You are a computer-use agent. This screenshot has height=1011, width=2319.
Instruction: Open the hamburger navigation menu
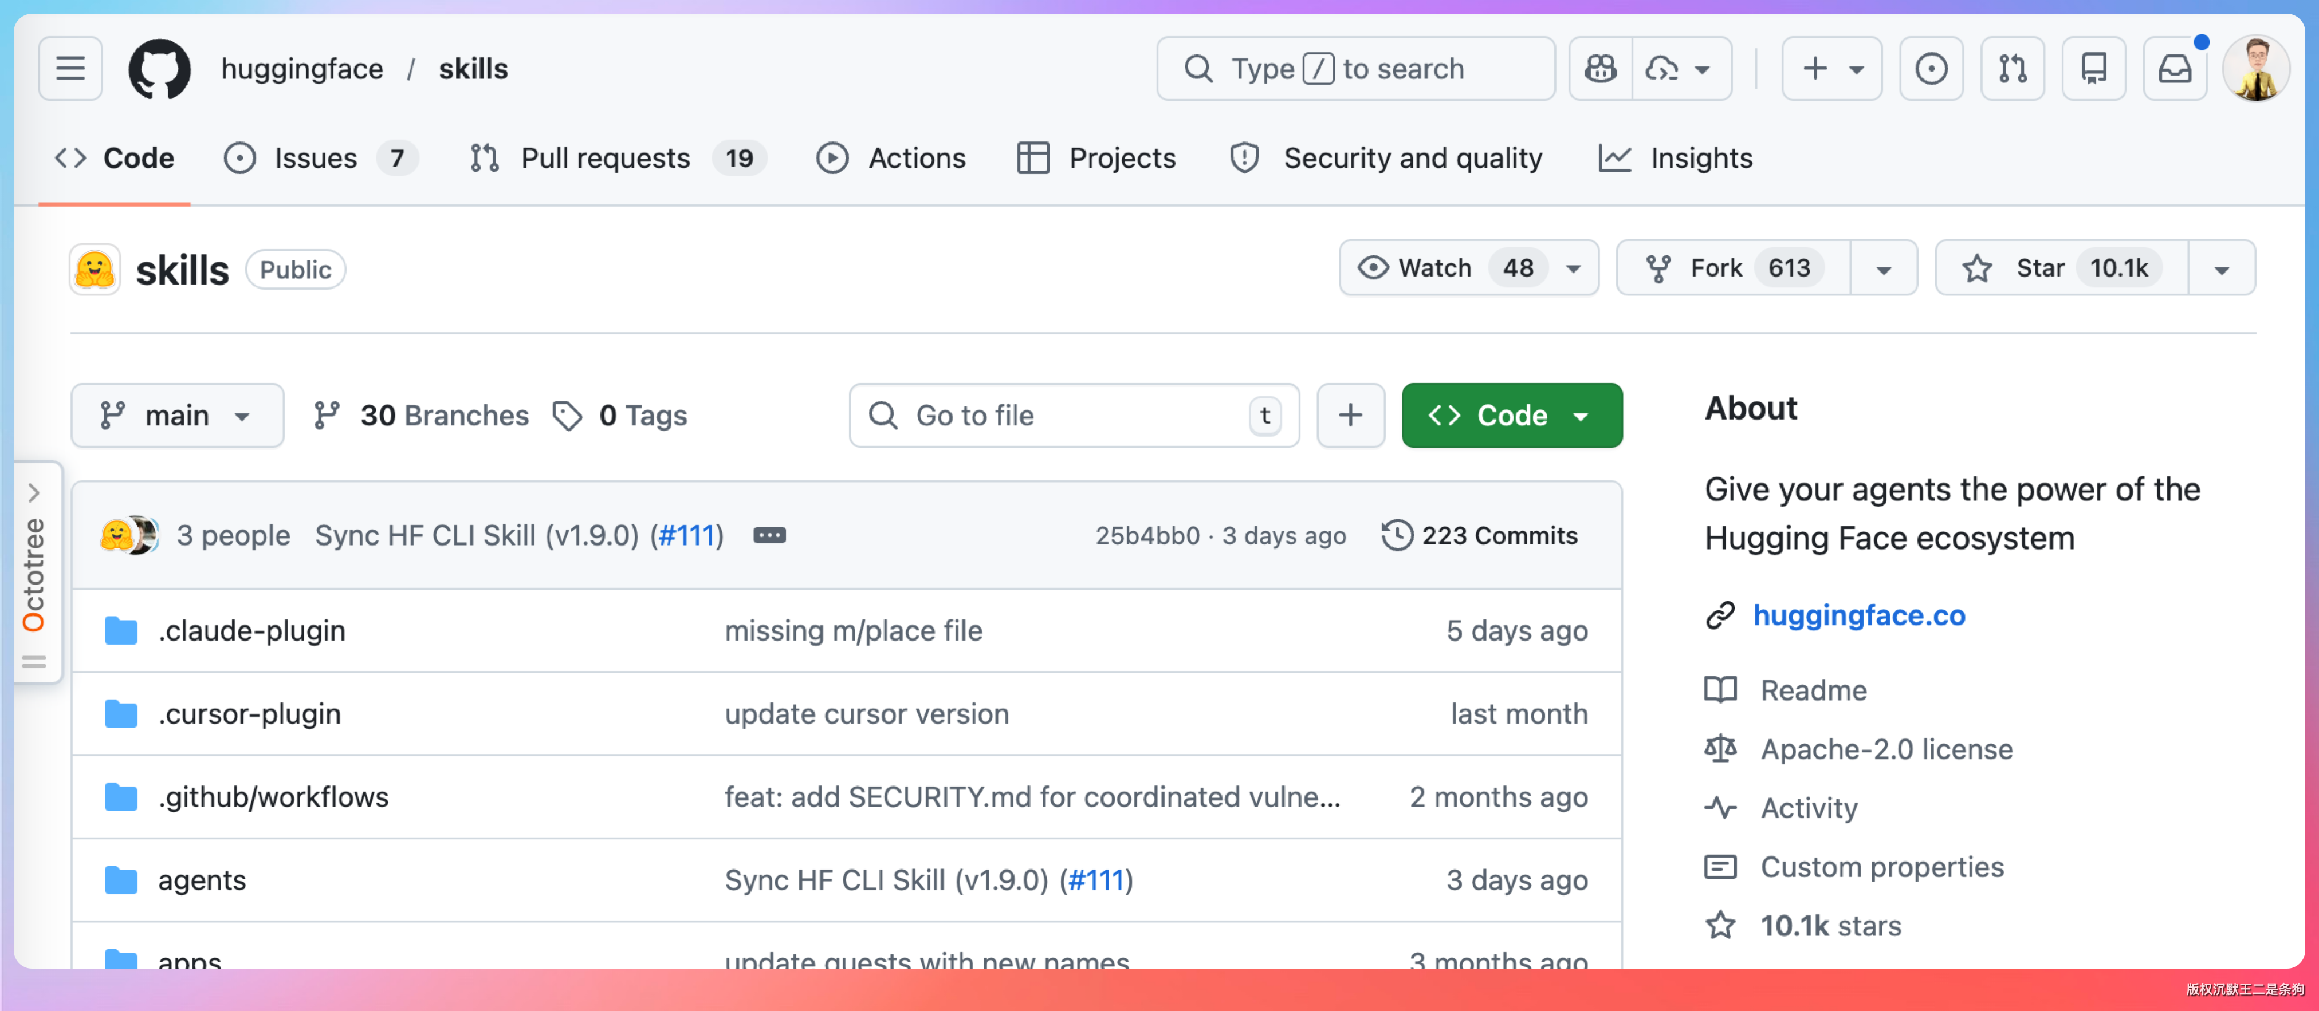click(70, 68)
